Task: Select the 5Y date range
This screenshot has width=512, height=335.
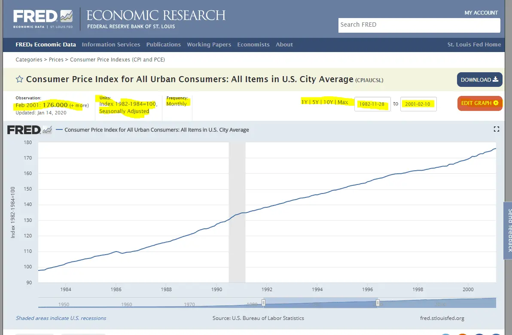Action: 316,102
